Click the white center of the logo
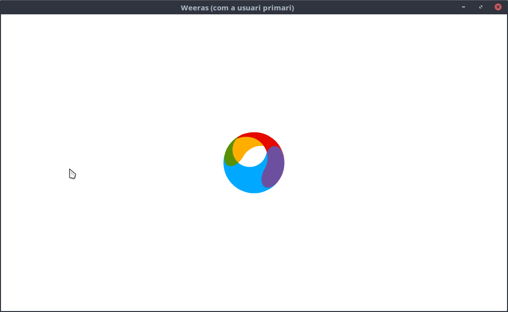Image resolution: width=508 pixels, height=312 pixels. click(255, 156)
